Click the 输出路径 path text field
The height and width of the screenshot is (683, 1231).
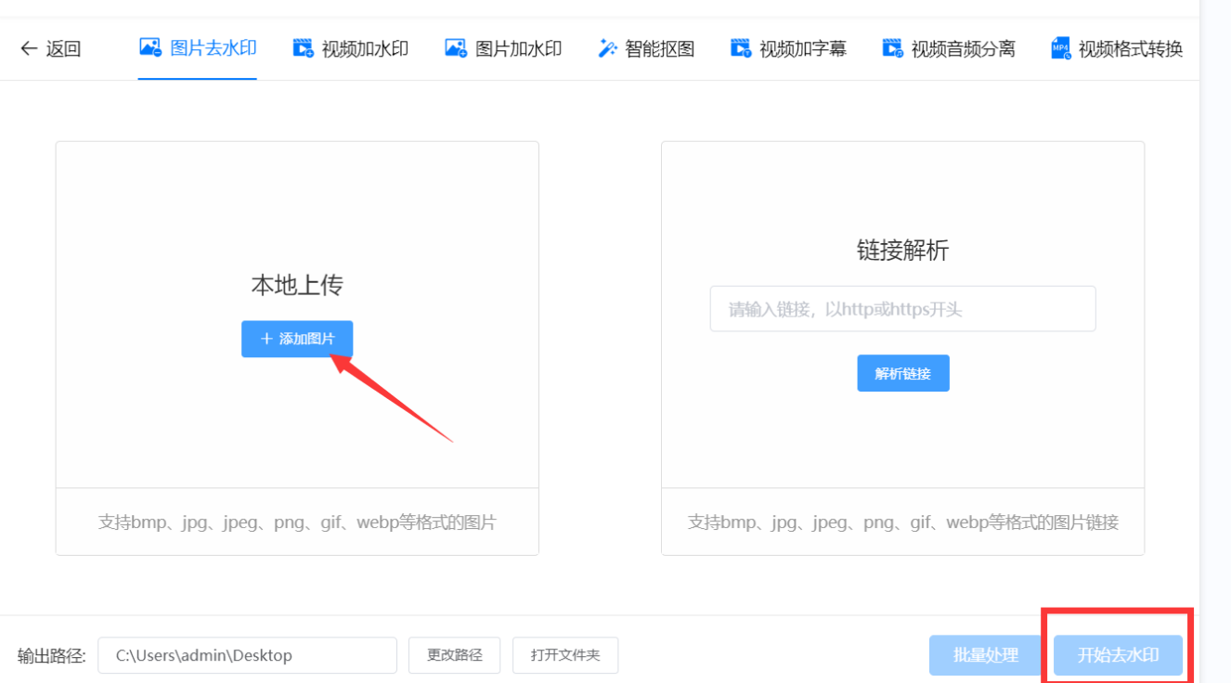coord(247,655)
